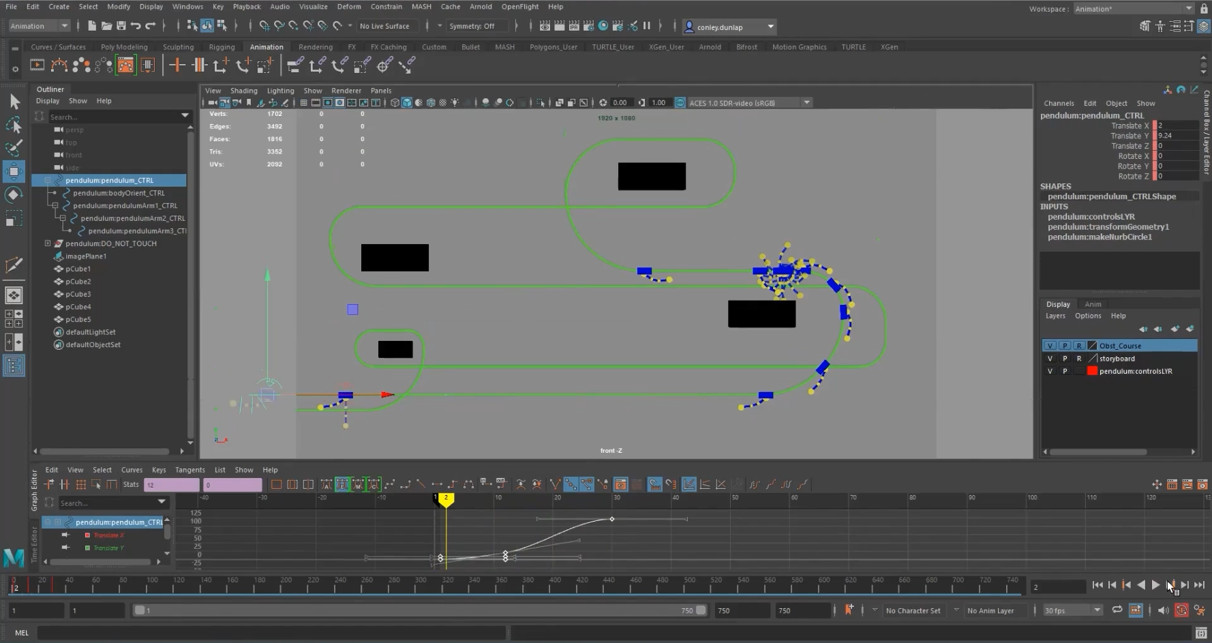Switch to the Anim layer tab

point(1093,304)
